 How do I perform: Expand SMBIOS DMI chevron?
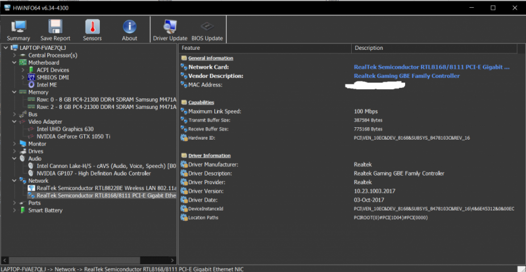coord(23,77)
